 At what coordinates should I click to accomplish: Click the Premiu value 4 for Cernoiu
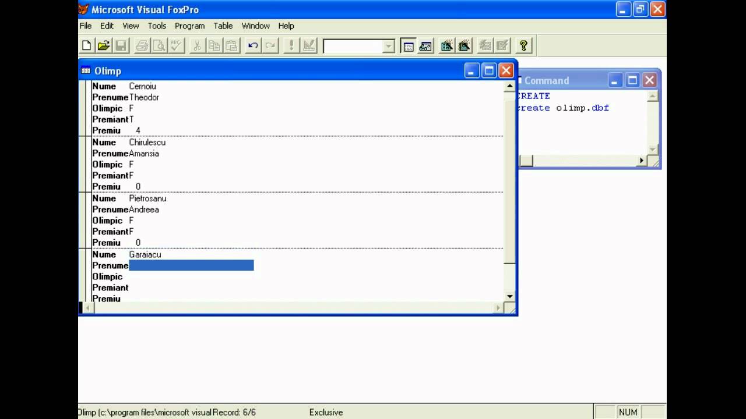point(138,130)
